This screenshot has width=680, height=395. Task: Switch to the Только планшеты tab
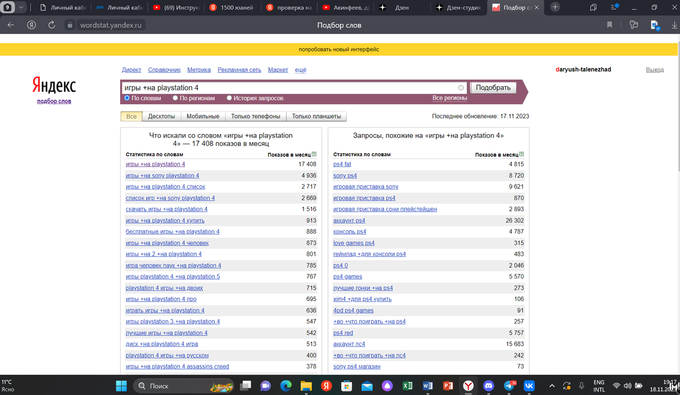[x=317, y=117]
